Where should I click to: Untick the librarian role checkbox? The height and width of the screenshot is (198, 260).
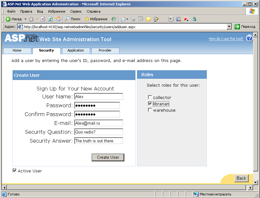click(150, 104)
